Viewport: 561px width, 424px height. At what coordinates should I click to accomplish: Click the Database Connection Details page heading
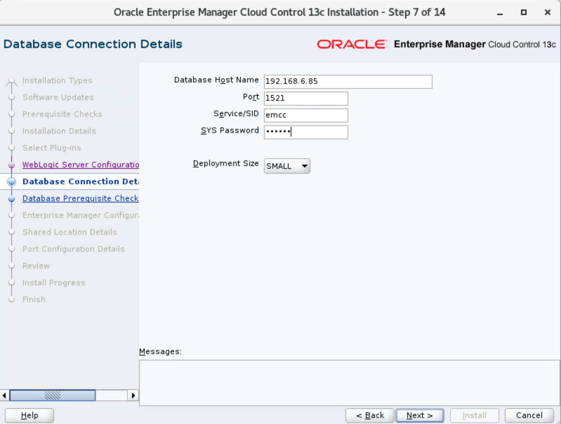pyautogui.click(x=93, y=44)
